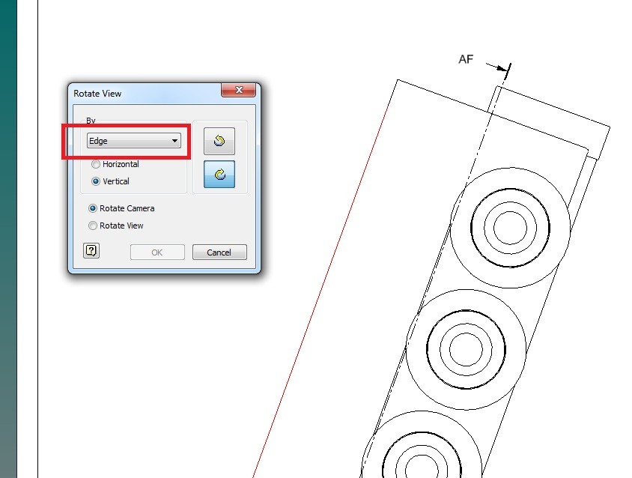
Task: Click the counter-clockwise rotation icon button
Action: point(219,141)
